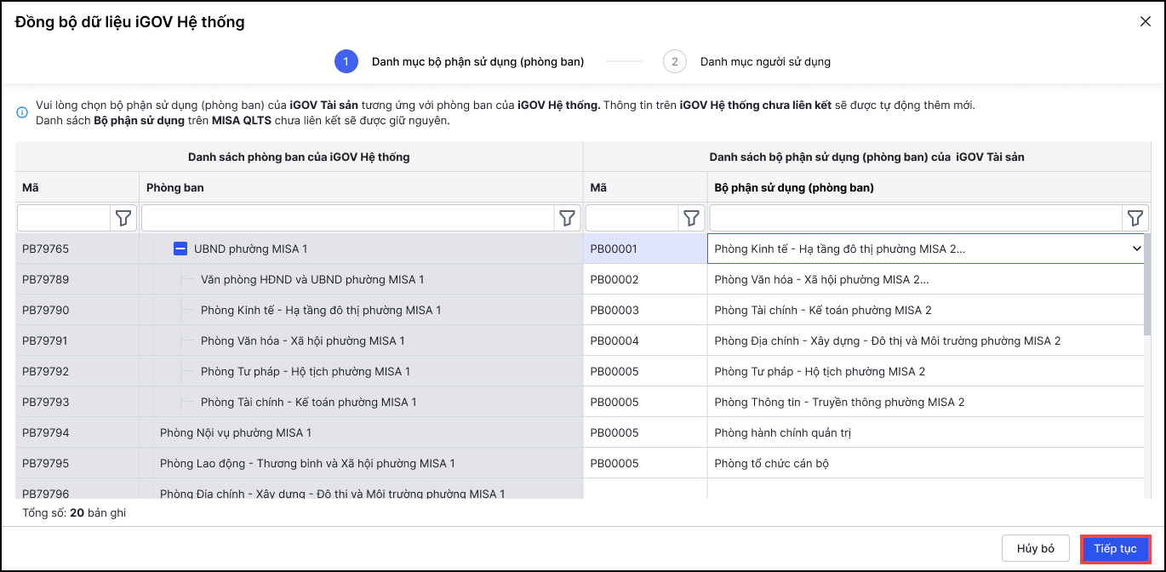The image size is (1166, 572).
Task: Click the blue info icon beside instructions
Action: click(x=22, y=112)
